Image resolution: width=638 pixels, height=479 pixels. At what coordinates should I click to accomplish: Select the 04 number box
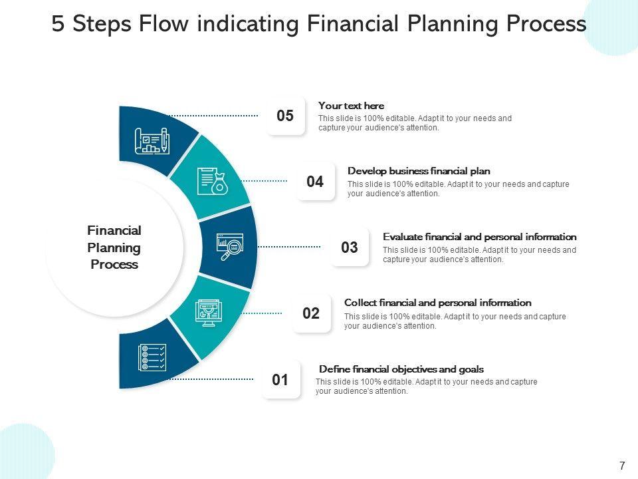(x=315, y=182)
